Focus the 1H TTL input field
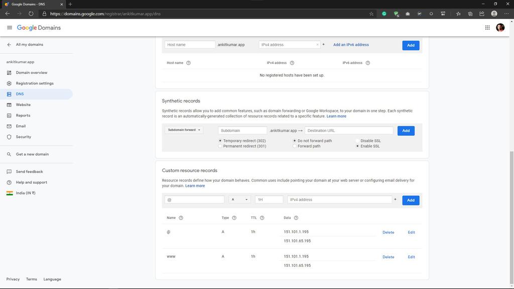The image size is (514, 289). pyautogui.click(x=269, y=200)
